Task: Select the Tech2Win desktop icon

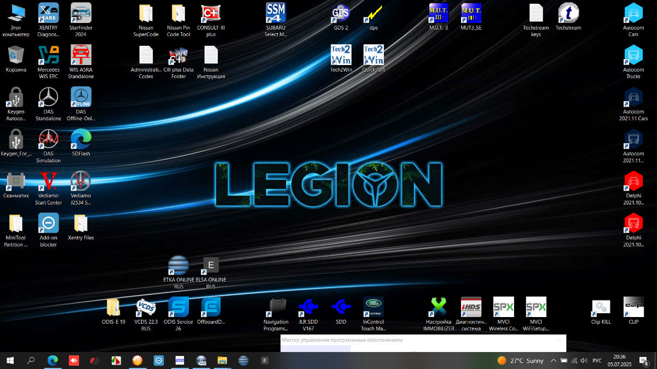Action: (341, 55)
